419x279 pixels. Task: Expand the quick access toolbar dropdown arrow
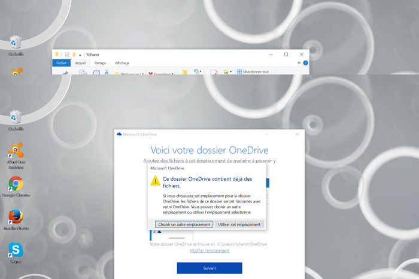click(80, 54)
